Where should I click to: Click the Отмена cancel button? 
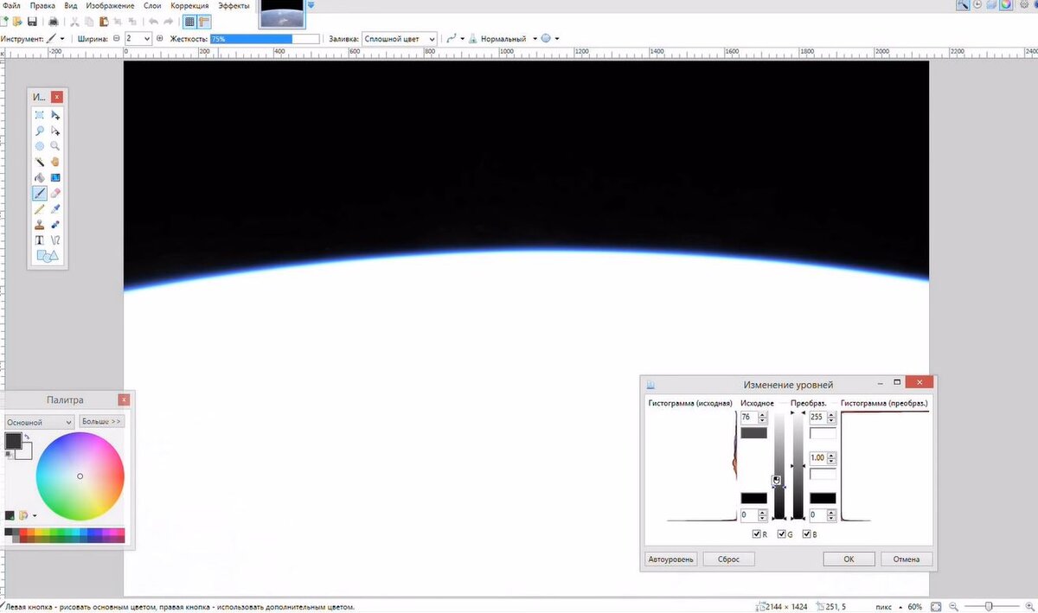[907, 559]
